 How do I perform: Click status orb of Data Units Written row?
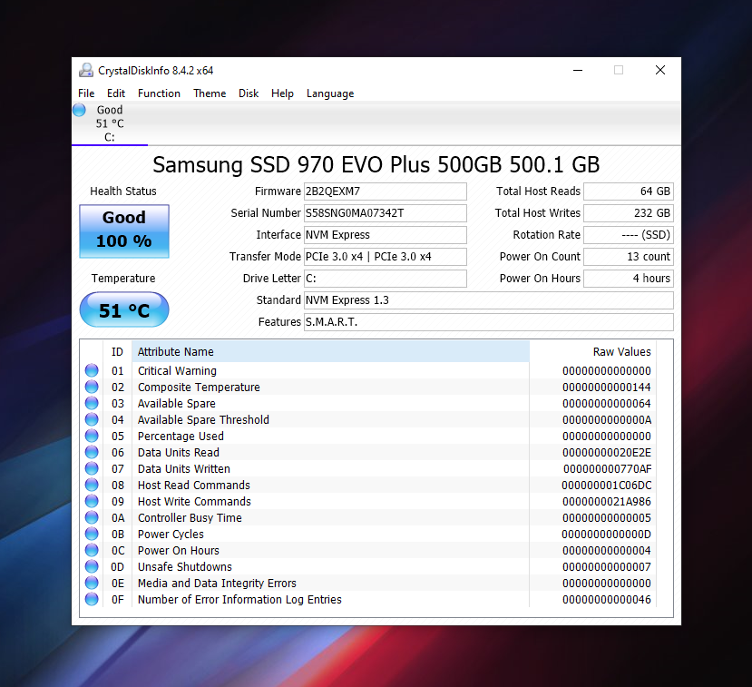click(92, 468)
